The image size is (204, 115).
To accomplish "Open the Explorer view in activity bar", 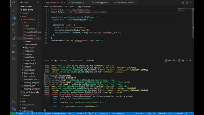I will pyautogui.click(x=13, y=3).
